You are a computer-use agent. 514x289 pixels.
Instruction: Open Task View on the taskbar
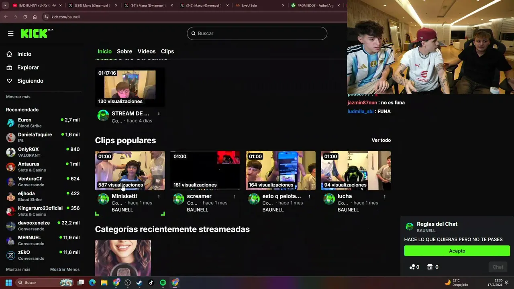tap(81, 283)
